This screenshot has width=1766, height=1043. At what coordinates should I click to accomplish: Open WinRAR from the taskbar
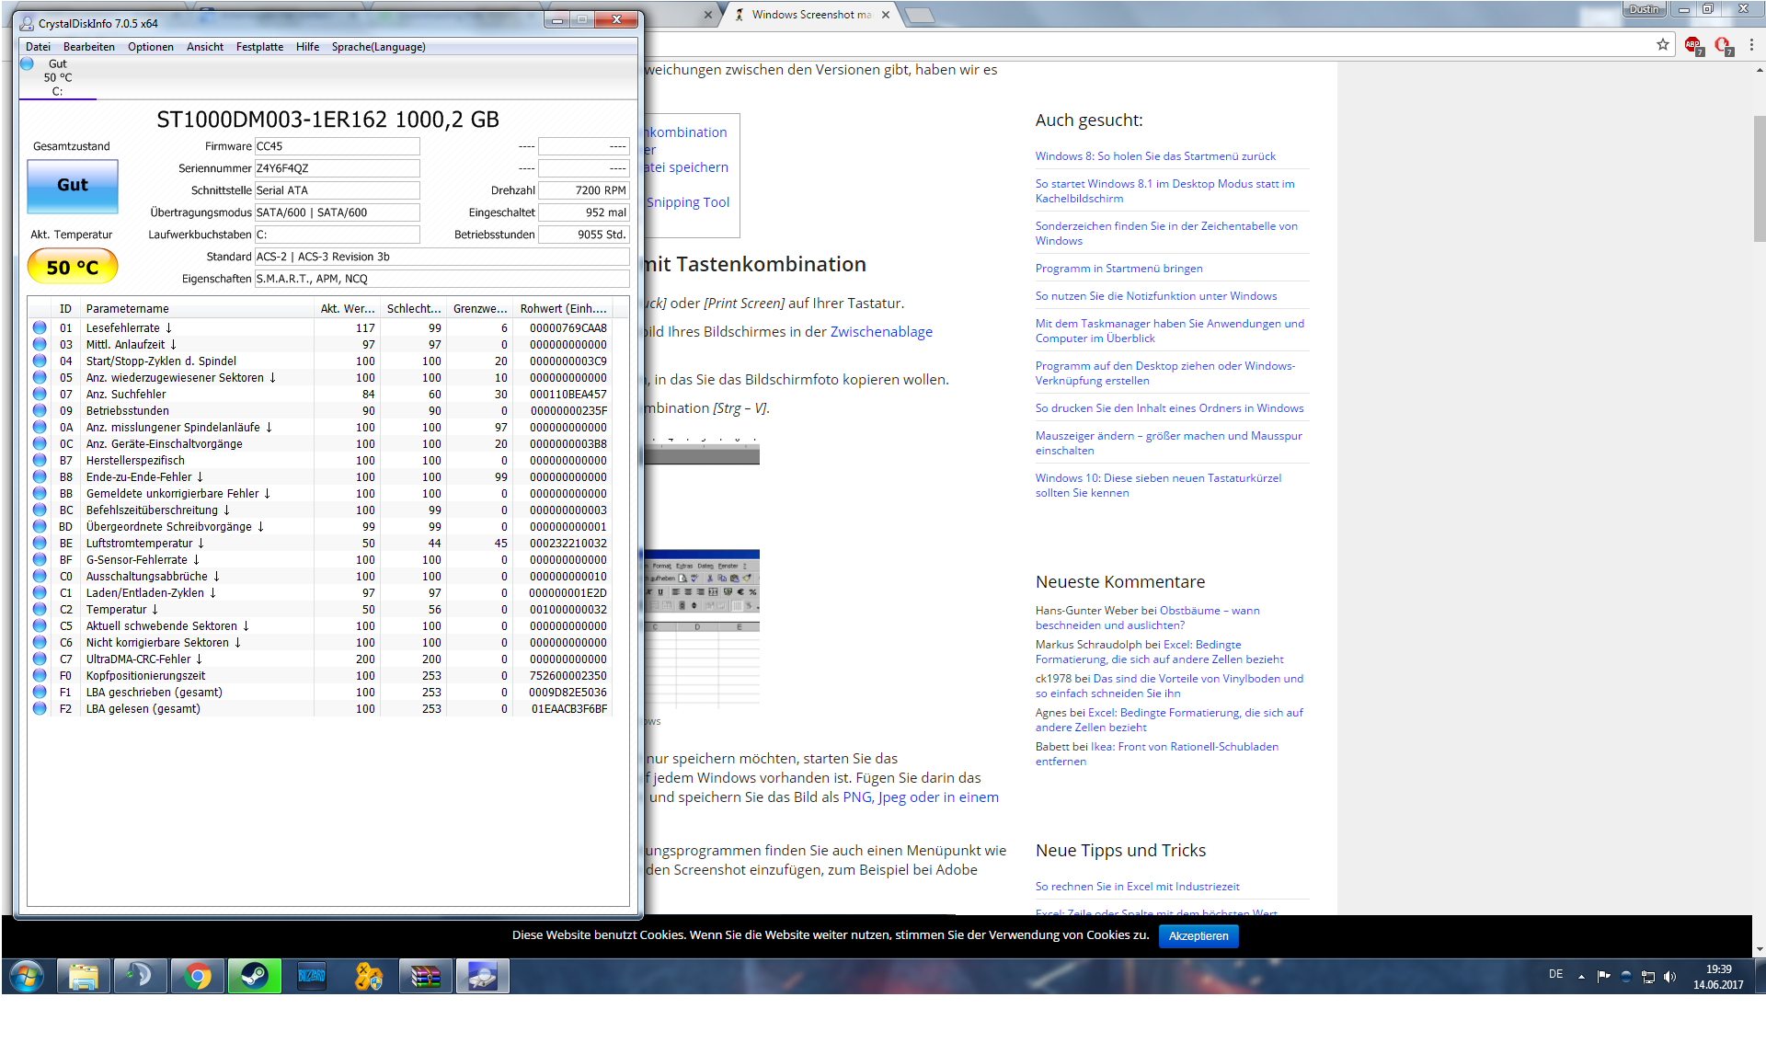[425, 976]
